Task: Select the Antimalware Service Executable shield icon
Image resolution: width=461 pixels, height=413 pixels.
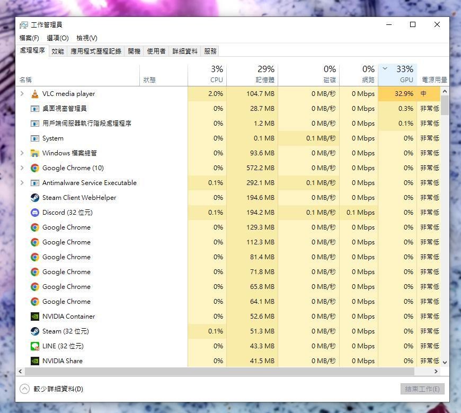Action: pyautogui.click(x=33, y=182)
